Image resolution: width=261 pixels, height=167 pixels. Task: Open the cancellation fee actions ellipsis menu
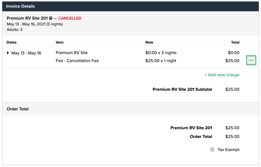[251, 60]
